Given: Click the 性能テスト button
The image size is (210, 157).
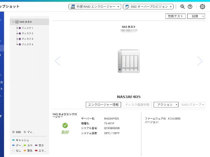Looking at the screenshot, I should click(x=175, y=16).
